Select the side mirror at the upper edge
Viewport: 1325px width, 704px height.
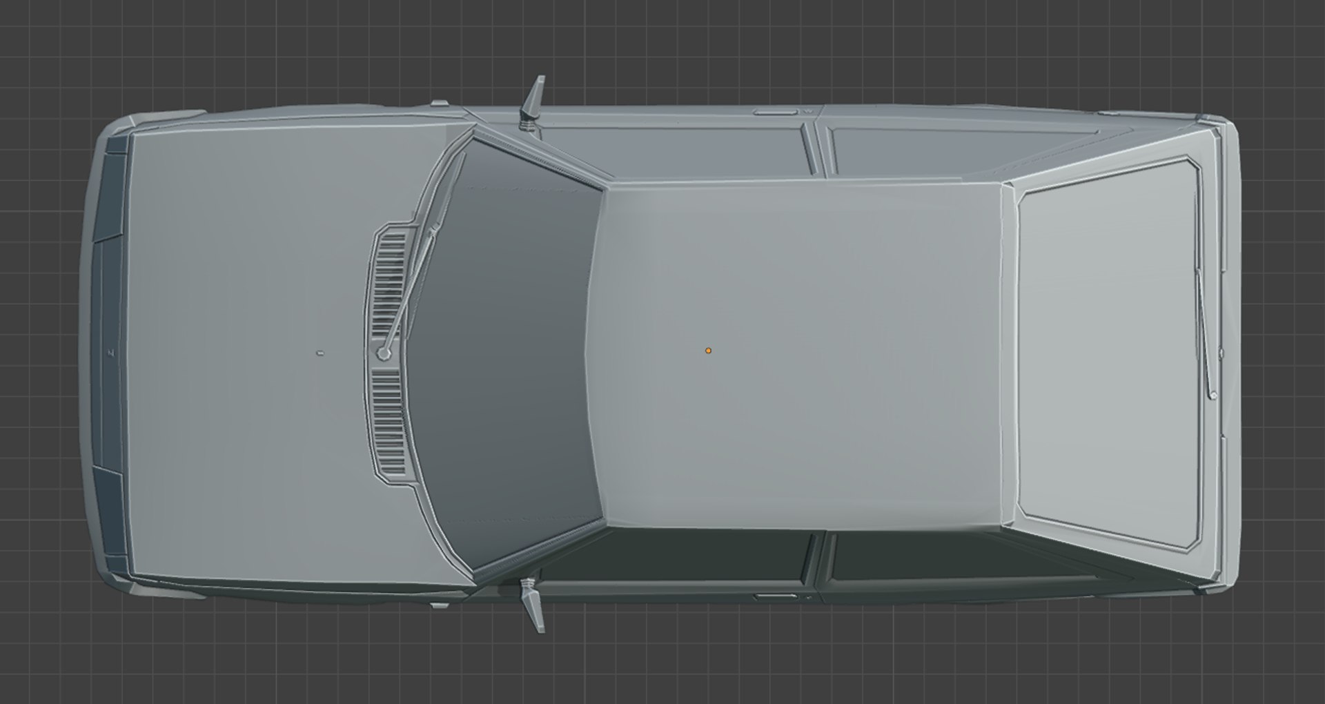pos(533,101)
